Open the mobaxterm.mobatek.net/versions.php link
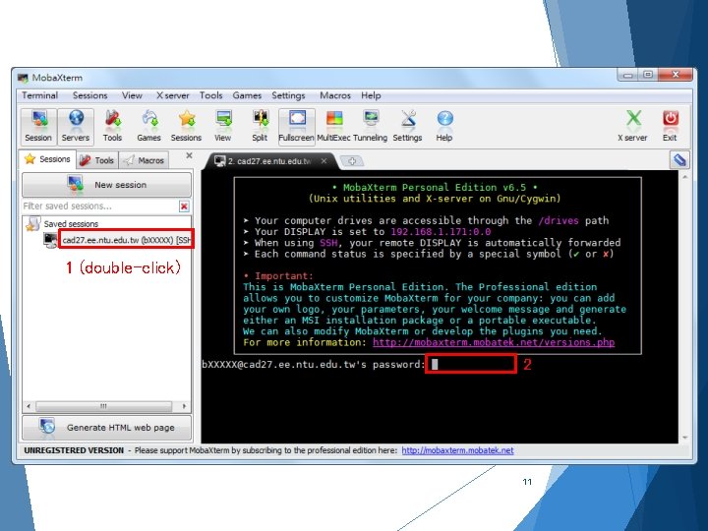Screen dimensions: 708x531 pos(494,342)
